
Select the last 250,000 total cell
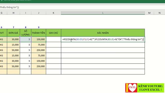coord(39,66)
